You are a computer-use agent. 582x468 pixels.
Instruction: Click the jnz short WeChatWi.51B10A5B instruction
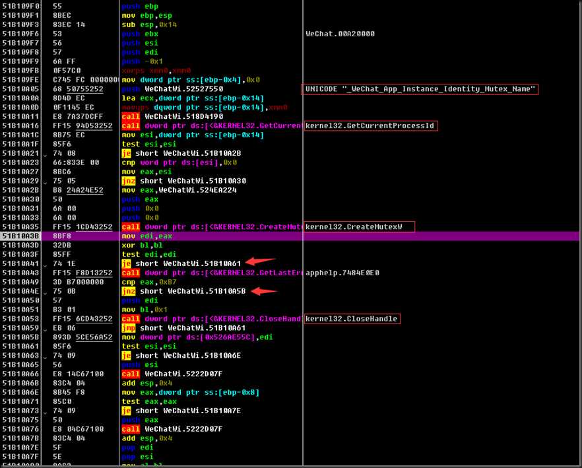click(183, 291)
